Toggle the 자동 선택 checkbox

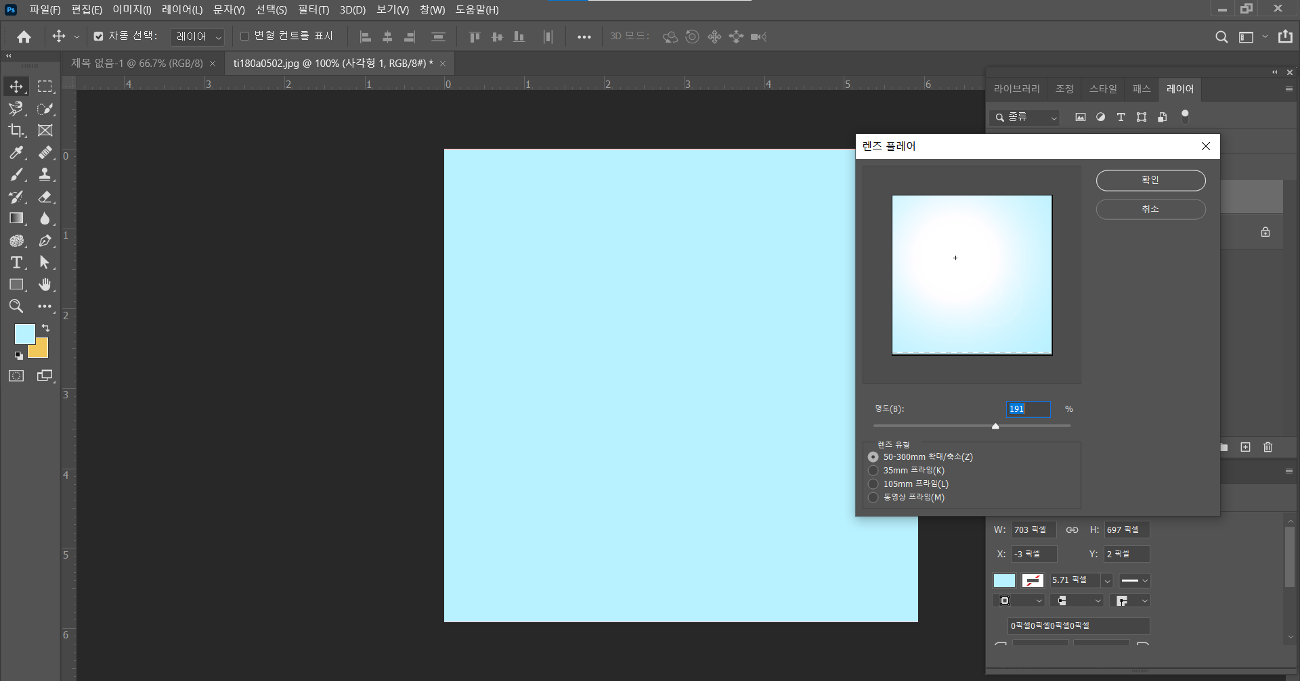99,37
